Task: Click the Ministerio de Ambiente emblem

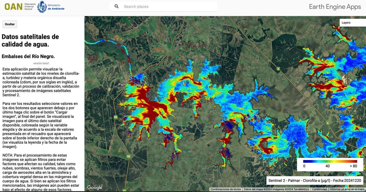Action: click(42, 7)
